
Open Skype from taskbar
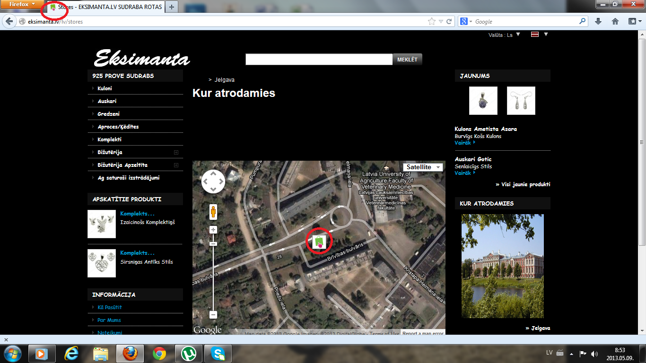(218, 354)
